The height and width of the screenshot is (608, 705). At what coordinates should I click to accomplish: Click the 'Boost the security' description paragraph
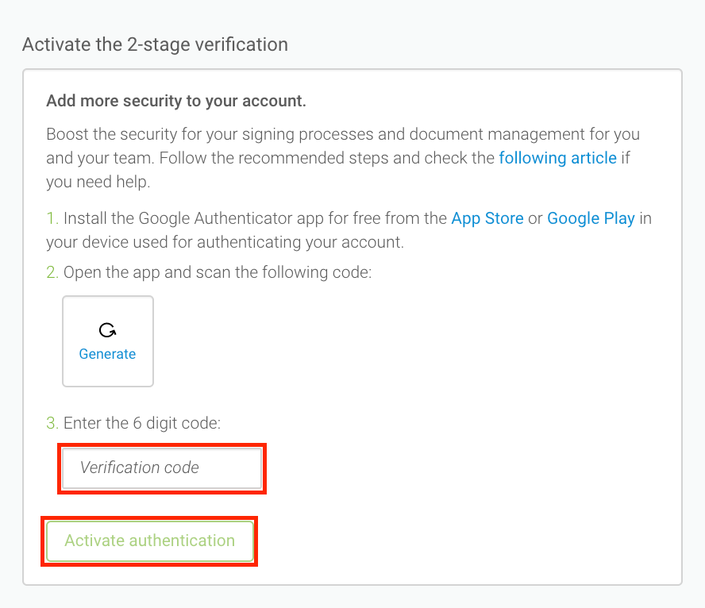pos(341,134)
